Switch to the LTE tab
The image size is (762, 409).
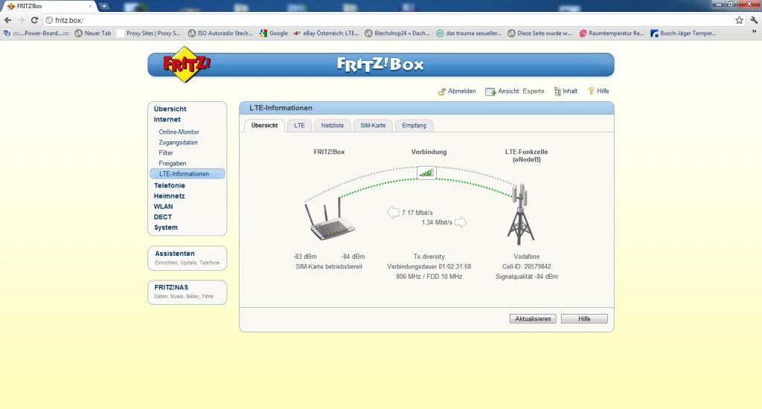coord(299,126)
